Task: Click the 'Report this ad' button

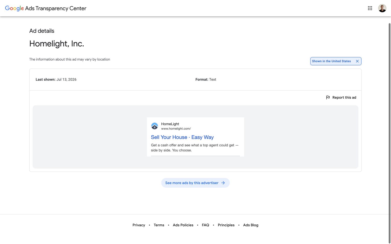Action: coord(341,97)
